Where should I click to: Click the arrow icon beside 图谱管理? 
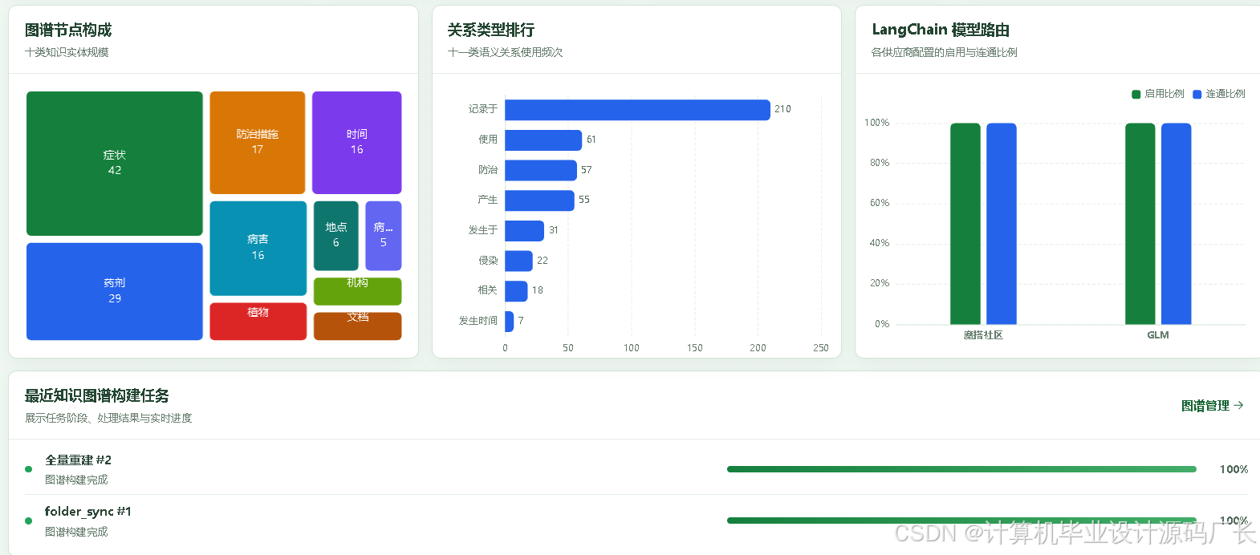coord(1238,406)
